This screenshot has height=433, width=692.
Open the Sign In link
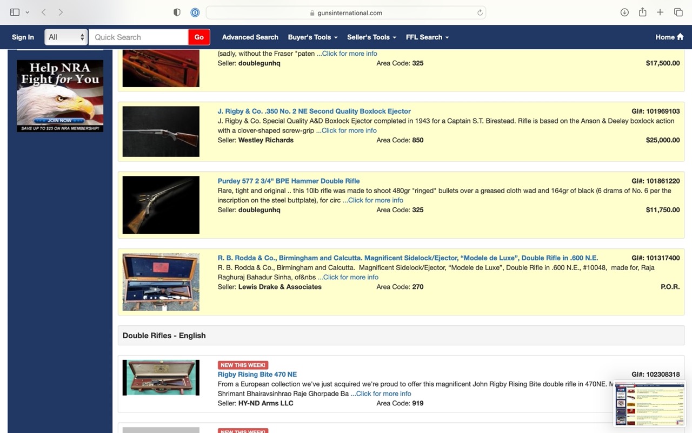23,37
